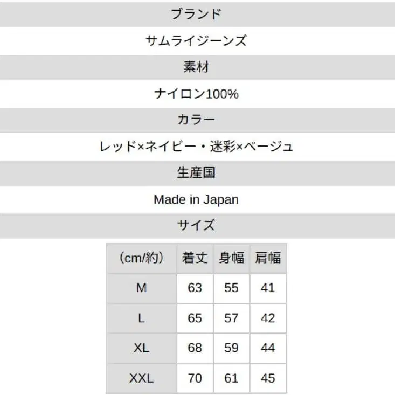Select the XXL size row label

141,378
